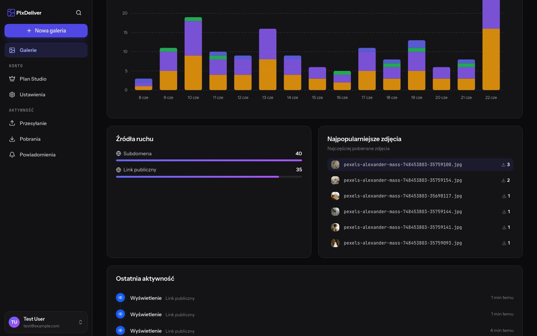Click download icon for photo 35698117.jpg

pos(504,196)
